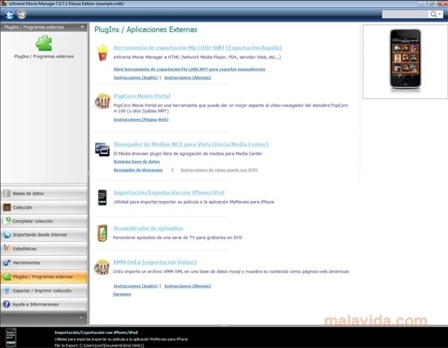The image size is (448, 348).
Task: Click the File to Export path text
Action: pyautogui.click(x=99, y=345)
